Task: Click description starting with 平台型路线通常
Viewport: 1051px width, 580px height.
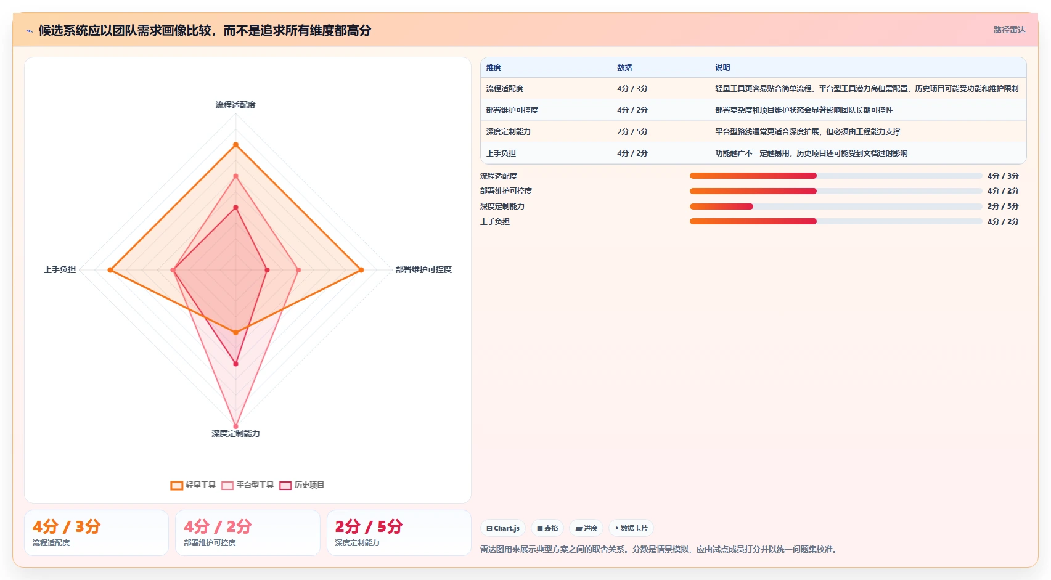Action: pyautogui.click(x=808, y=132)
